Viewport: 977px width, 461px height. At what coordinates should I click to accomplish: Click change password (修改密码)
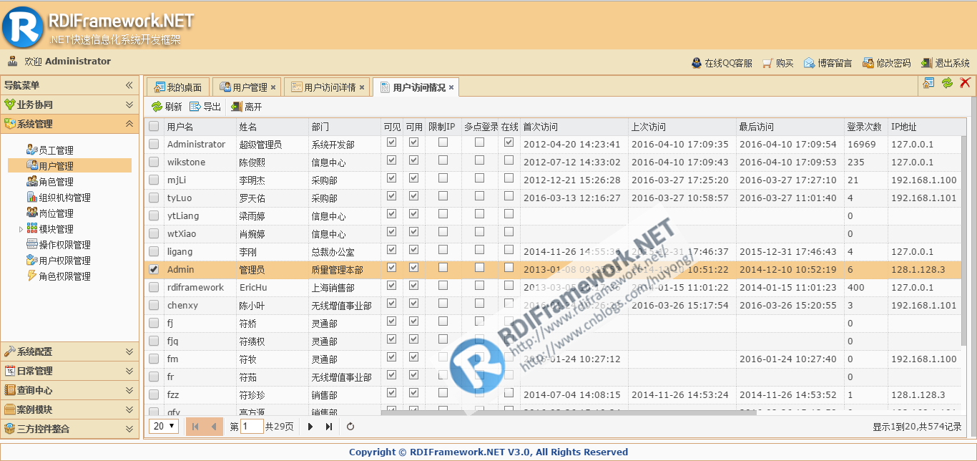click(887, 63)
